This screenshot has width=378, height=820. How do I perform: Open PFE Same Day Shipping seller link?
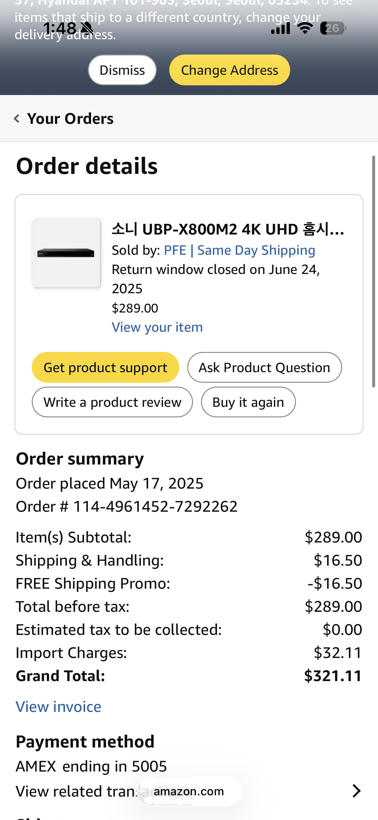(239, 250)
